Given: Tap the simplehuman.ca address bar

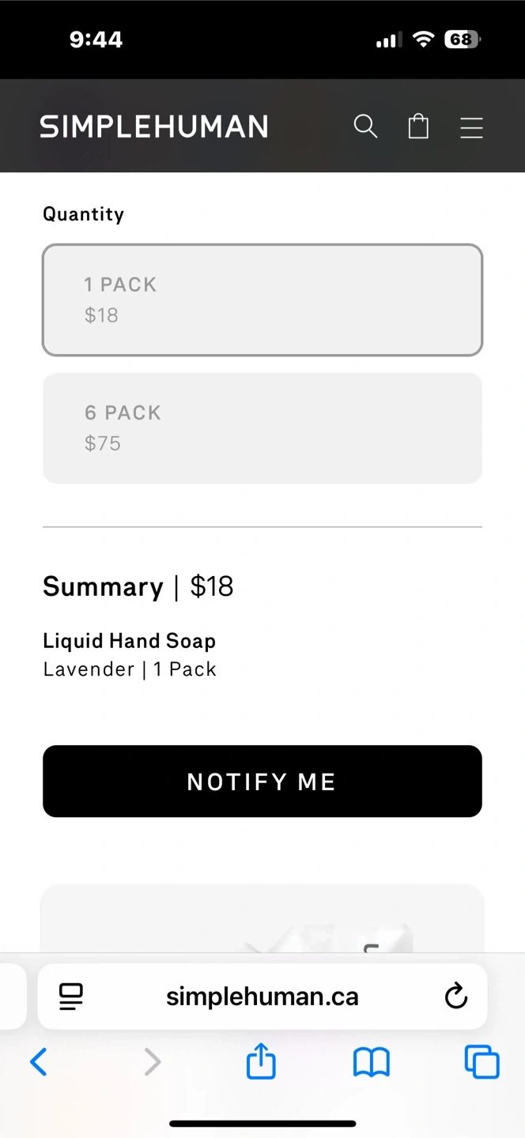Looking at the screenshot, I should (262, 997).
